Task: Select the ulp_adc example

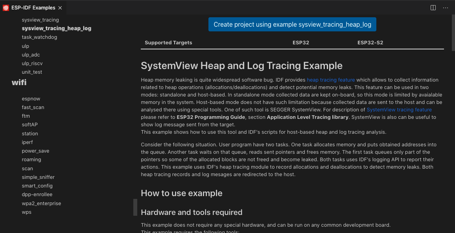Action: [x=31, y=55]
